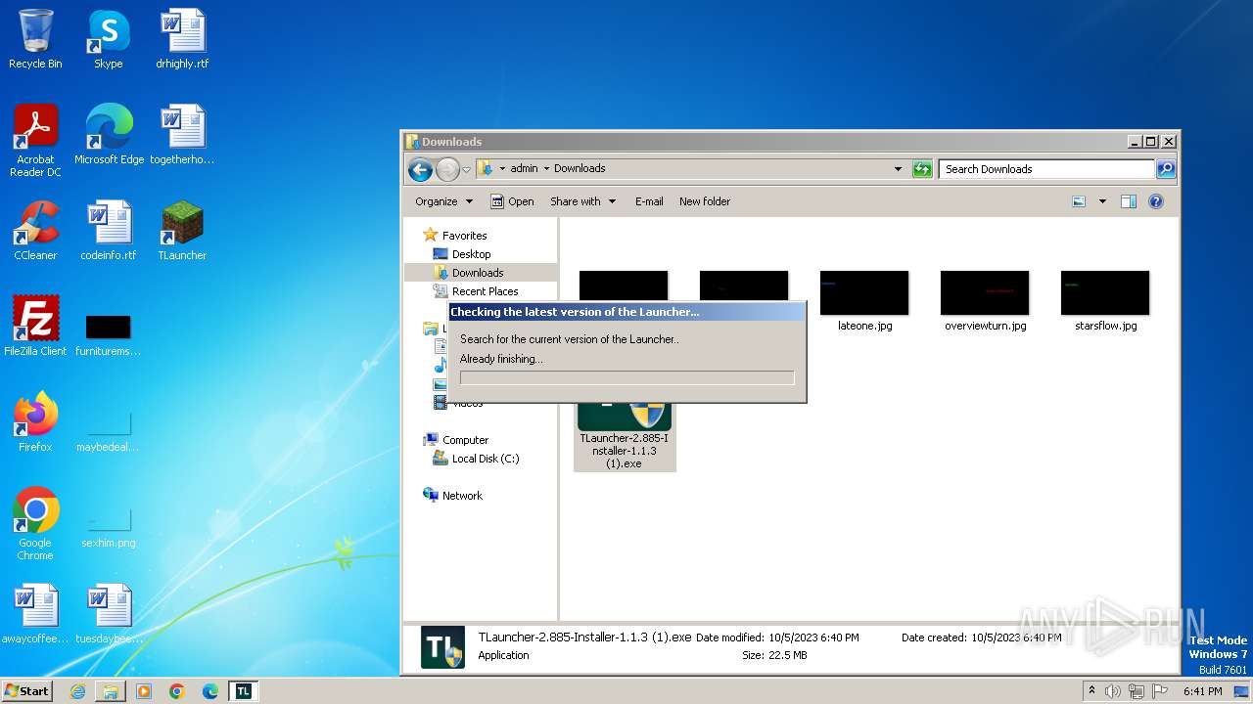Show hidden system tray icons
Viewport: 1253px width, 704px height.
pos(1092,691)
